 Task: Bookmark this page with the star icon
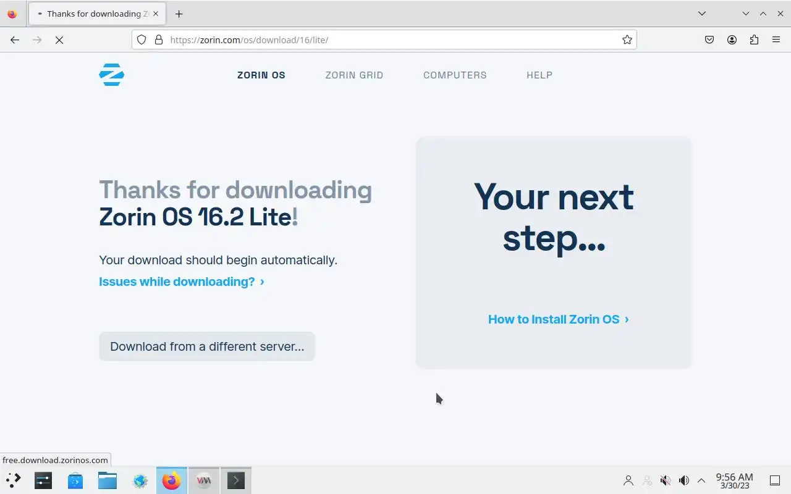(627, 40)
